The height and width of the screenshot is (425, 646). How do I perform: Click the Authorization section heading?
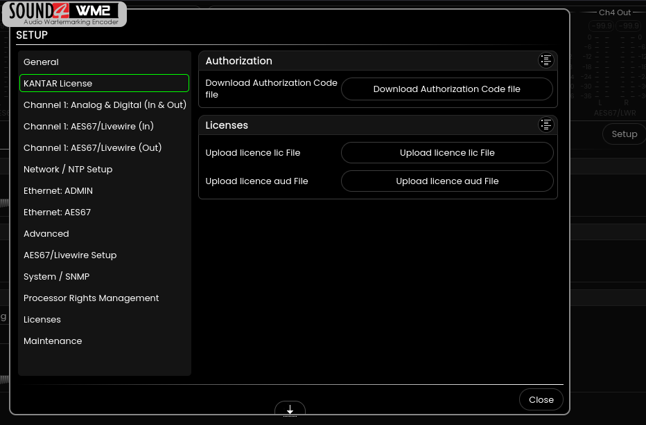pyautogui.click(x=238, y=61)
